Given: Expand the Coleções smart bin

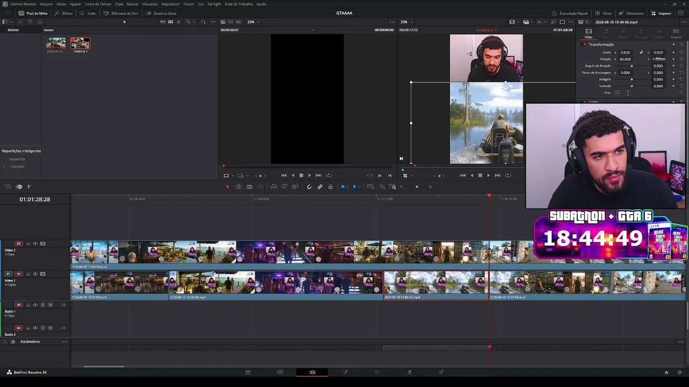Looking at the screenshot, I should pos(4,167).
